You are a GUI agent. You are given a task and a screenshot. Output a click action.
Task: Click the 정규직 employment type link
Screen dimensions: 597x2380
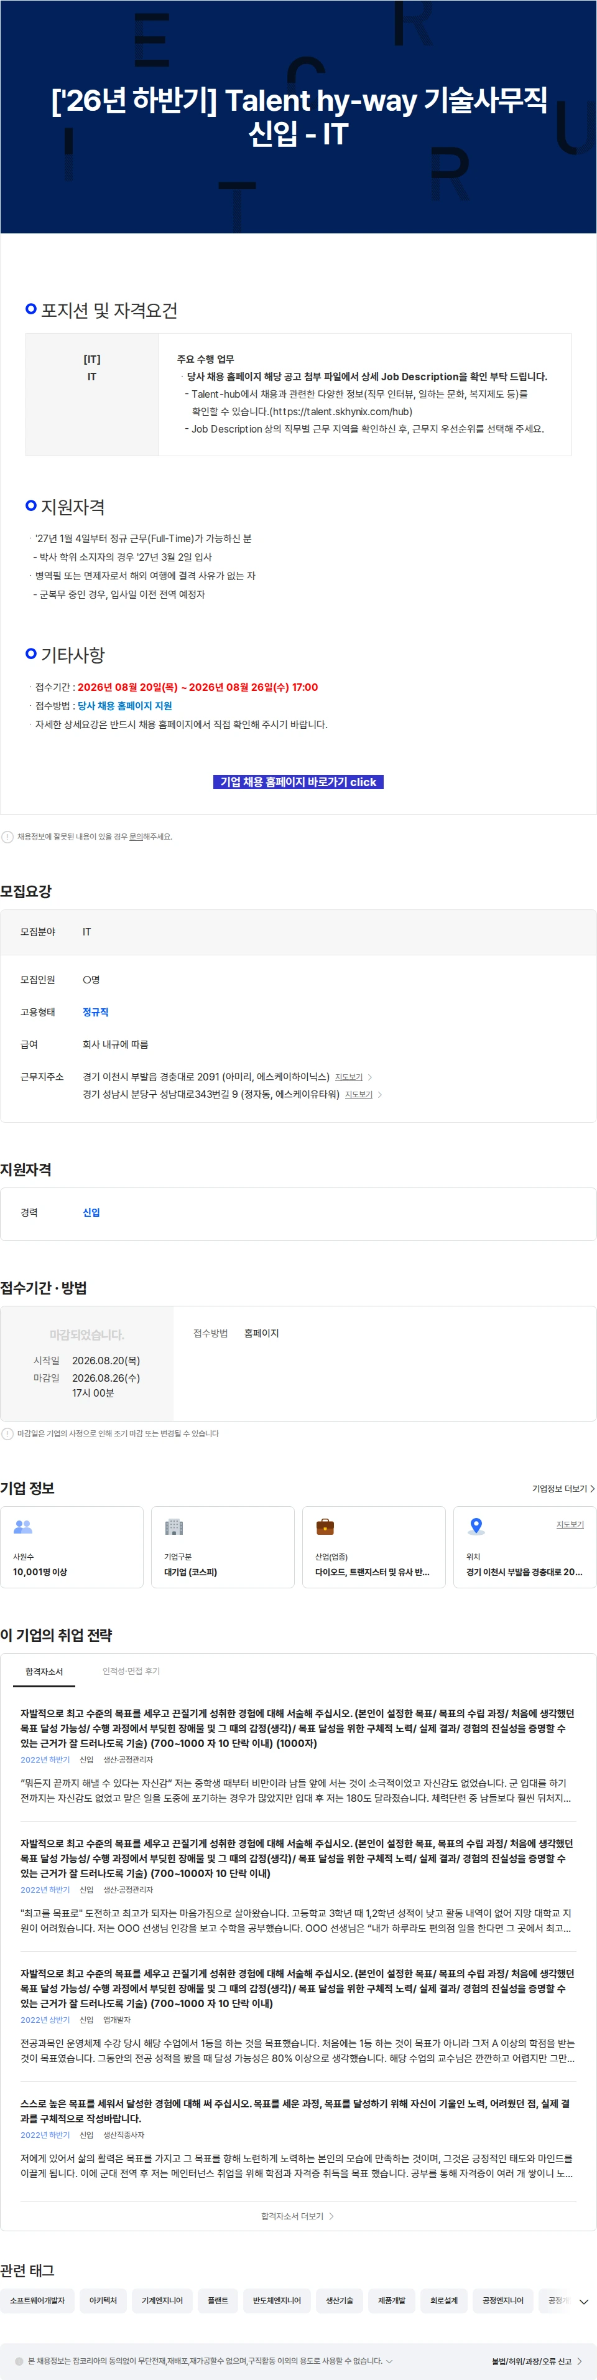click(95, 1011)
